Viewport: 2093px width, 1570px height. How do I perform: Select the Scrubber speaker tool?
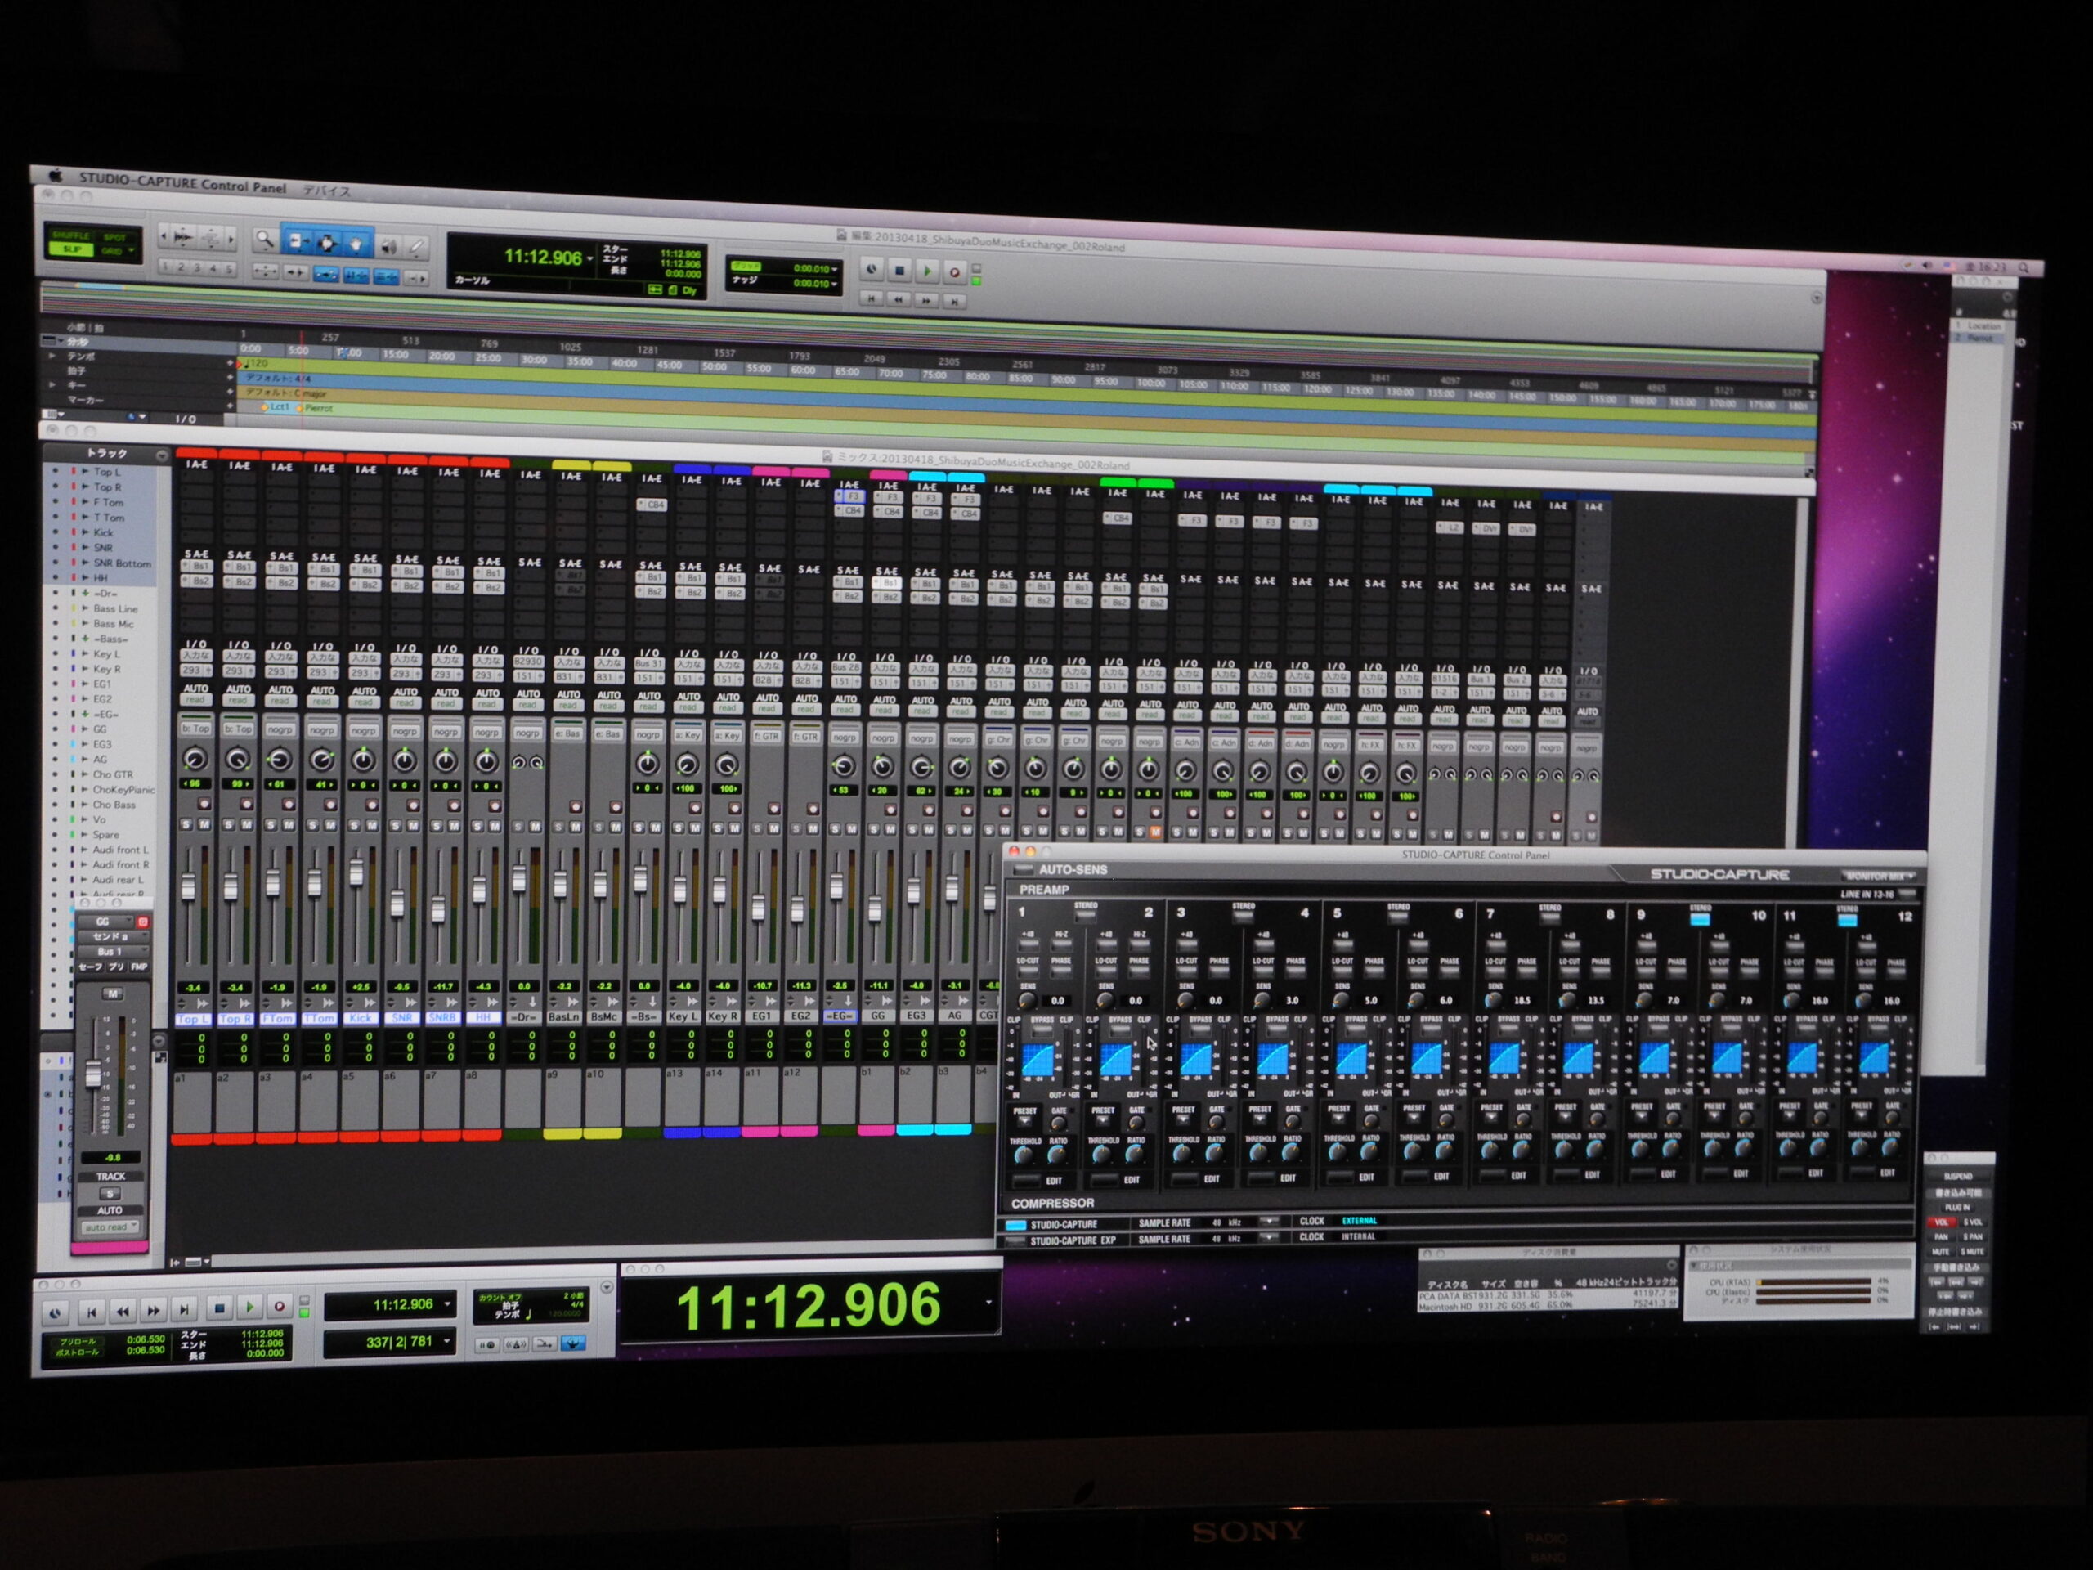pyautogui.click(x=388, y=246)
